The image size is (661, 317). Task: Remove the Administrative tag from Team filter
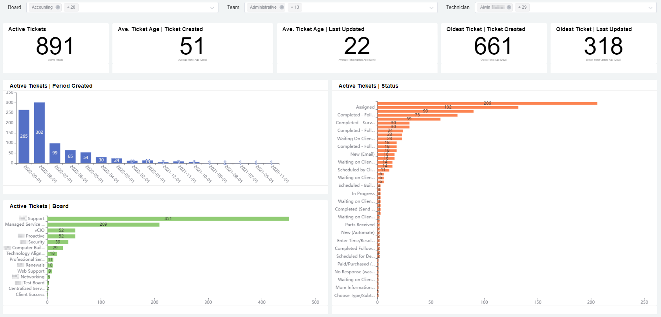pyautogui.click(x=282, y=7)
